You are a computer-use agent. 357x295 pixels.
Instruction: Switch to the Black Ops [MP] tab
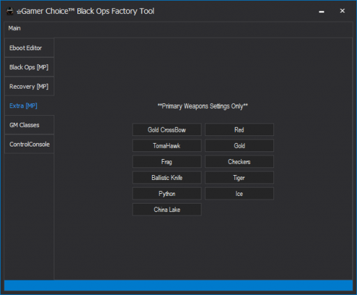click(29, 67)
